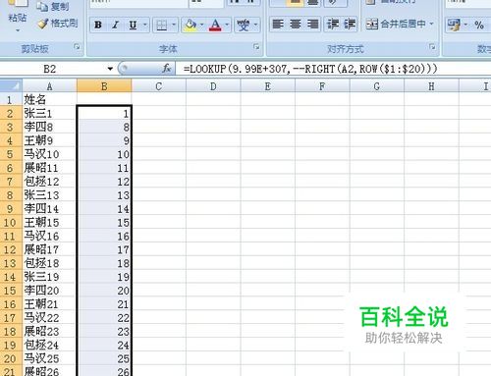The height and width of the screenshot is (376, 491).
Task: Align text right in cell
Action: coord(312,25)
